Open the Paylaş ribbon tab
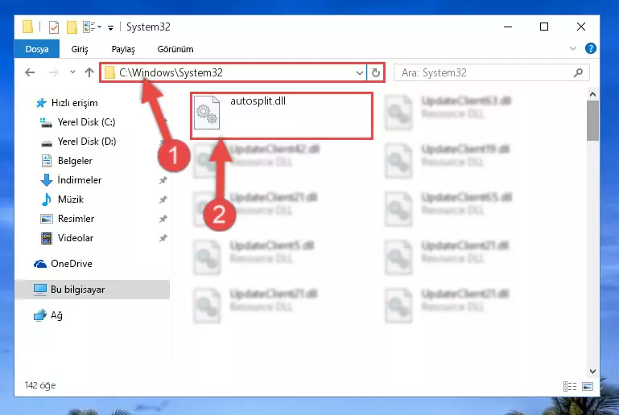The height and width of the screenshot is (415, 619). pyautogui.click(x=123, y=49)
